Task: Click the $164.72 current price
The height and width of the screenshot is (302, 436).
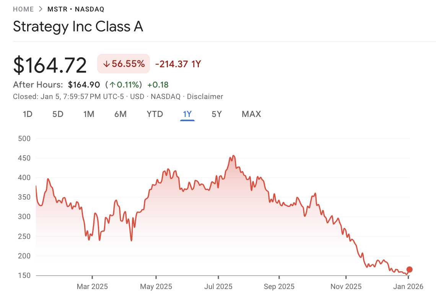Action: click(x=50, y=65)
